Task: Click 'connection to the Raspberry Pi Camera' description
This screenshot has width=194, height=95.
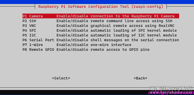Action: pyautogui.click(x=132, y=16)
